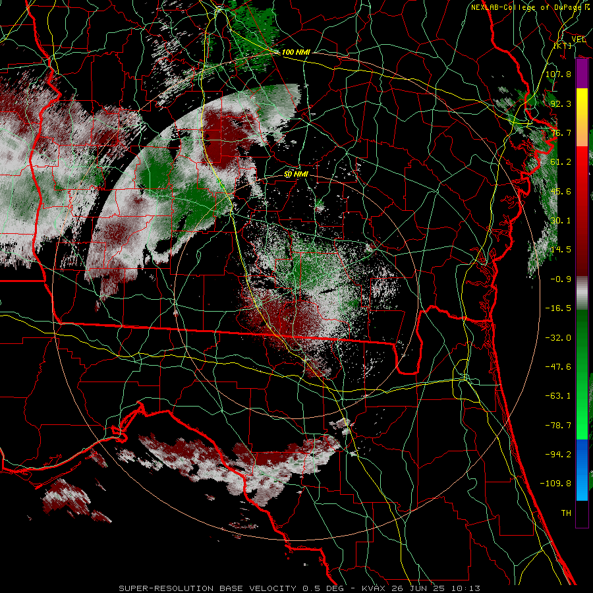Click the -63.1 velocity scale value

(x=558, y=396)
